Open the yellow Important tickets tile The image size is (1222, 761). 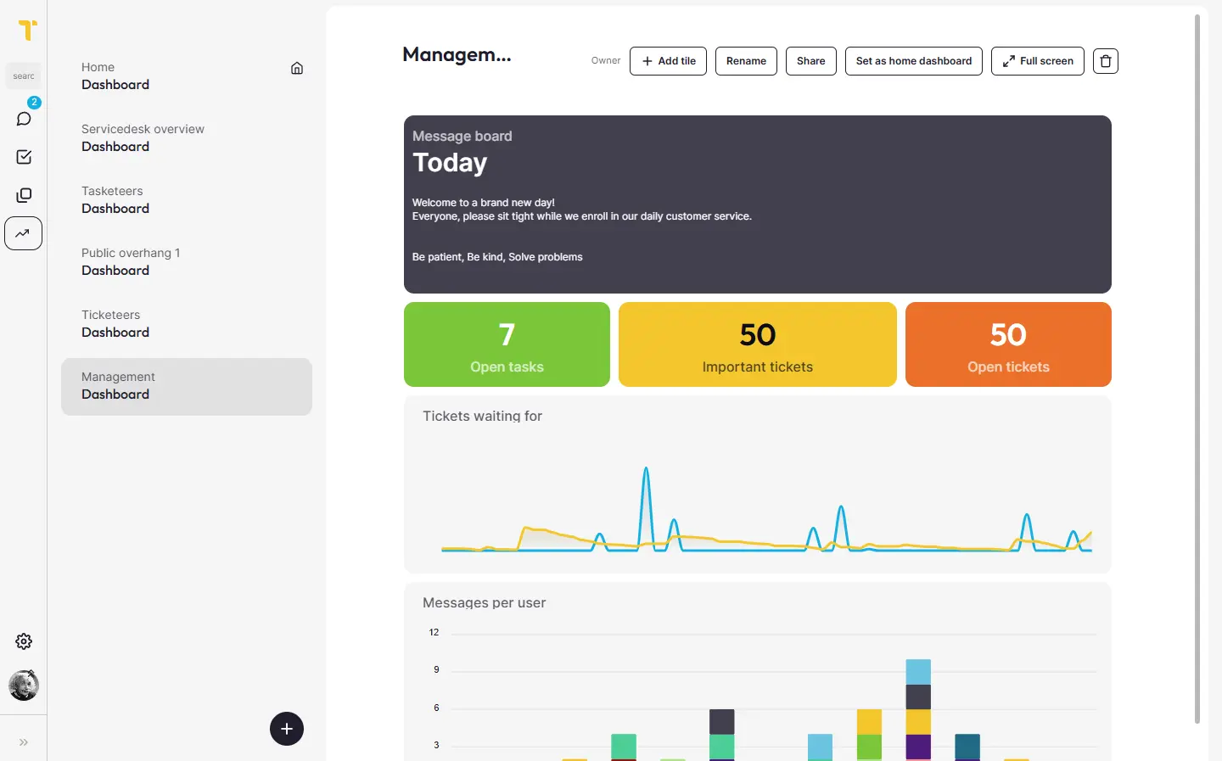(x=758, y=344)
